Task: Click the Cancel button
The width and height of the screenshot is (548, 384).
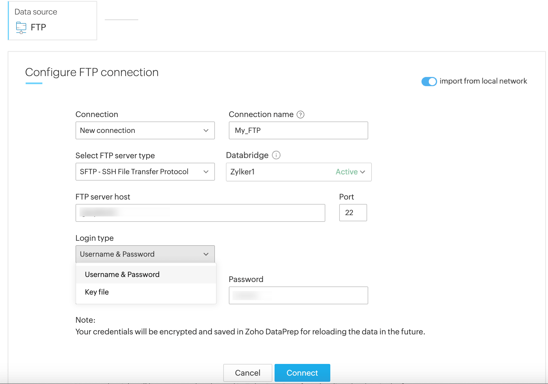Action: click(x=248, y=373)
